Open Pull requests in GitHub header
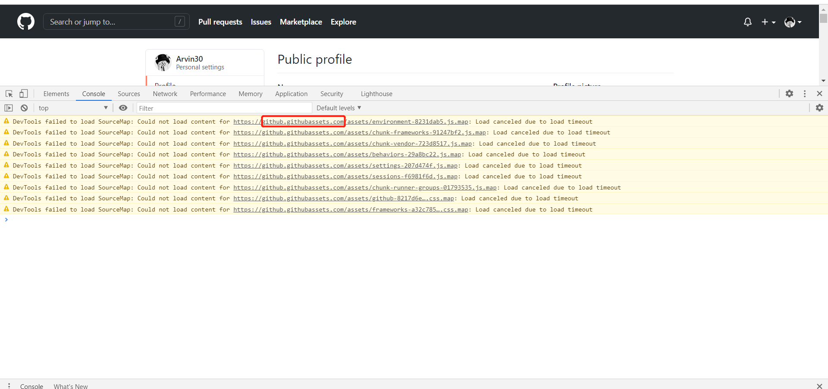The height and width of the screenshot is (389, 828). point(220,22)
